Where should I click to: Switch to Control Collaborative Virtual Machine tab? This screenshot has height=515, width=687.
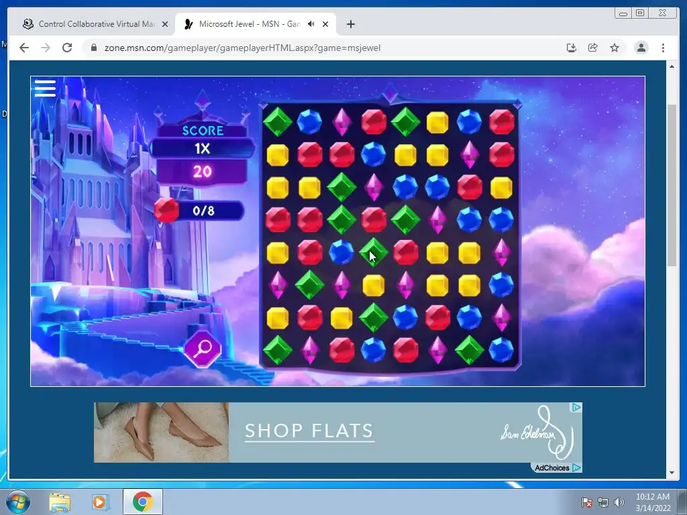coord(95,24)
